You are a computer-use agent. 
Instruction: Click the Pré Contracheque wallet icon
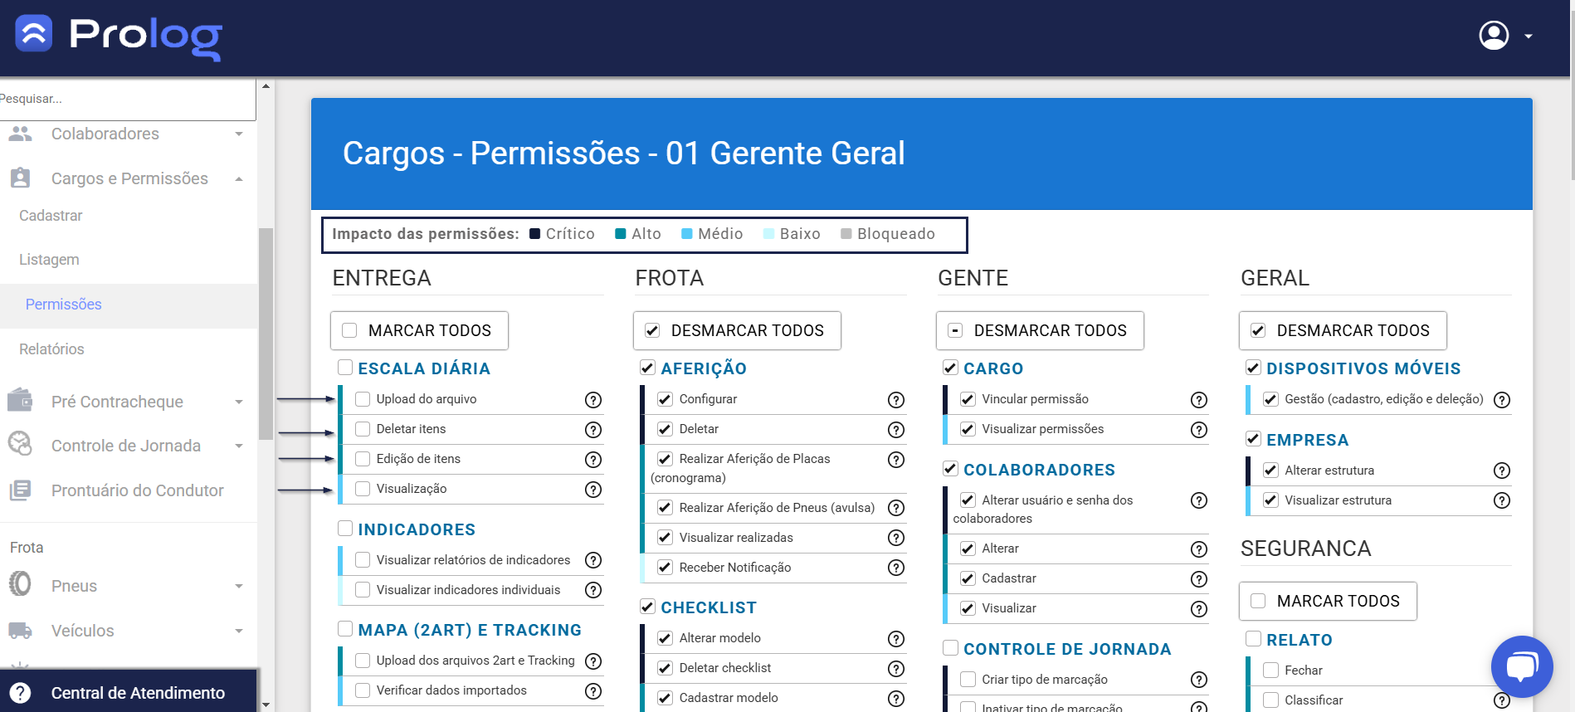[x=21, y=401]
